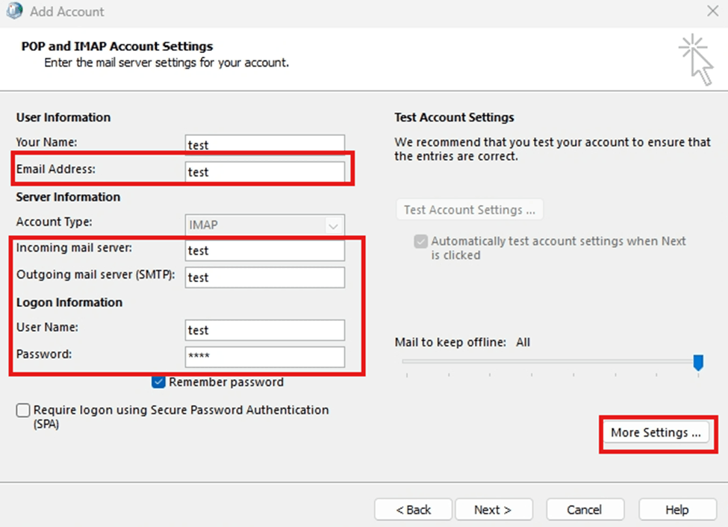Viewport: 728px width, 527px height.
Task: Click the Password input field
Action: [264, 357]
